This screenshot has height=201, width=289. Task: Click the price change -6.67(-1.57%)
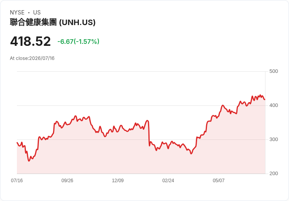tap(78, 42)
